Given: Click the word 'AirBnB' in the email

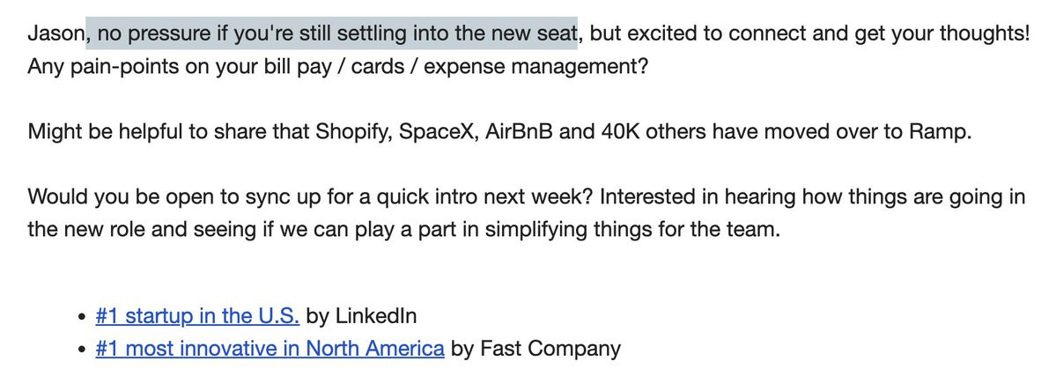Looking at the screenshot, I should click(520, 131).
